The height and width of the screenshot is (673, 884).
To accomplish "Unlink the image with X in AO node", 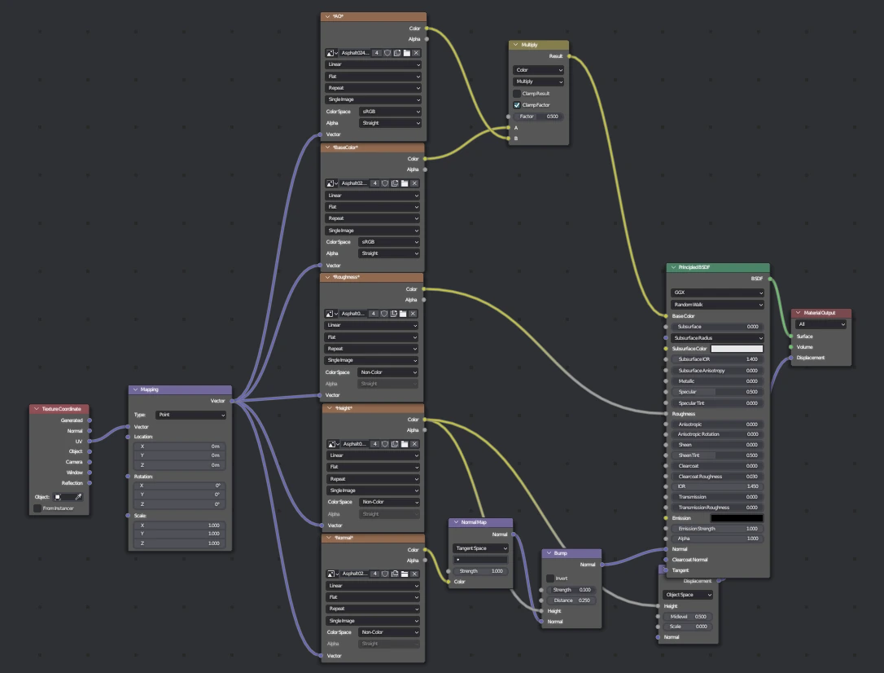I will pos(415,53).
